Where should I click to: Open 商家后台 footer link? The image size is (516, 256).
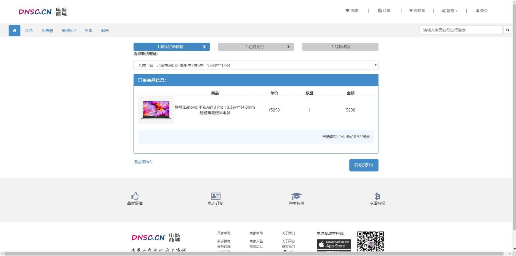[x=256, y=247]
